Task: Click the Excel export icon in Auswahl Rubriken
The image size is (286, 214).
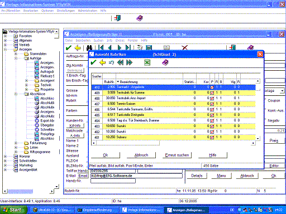Action: click(147, 62)
